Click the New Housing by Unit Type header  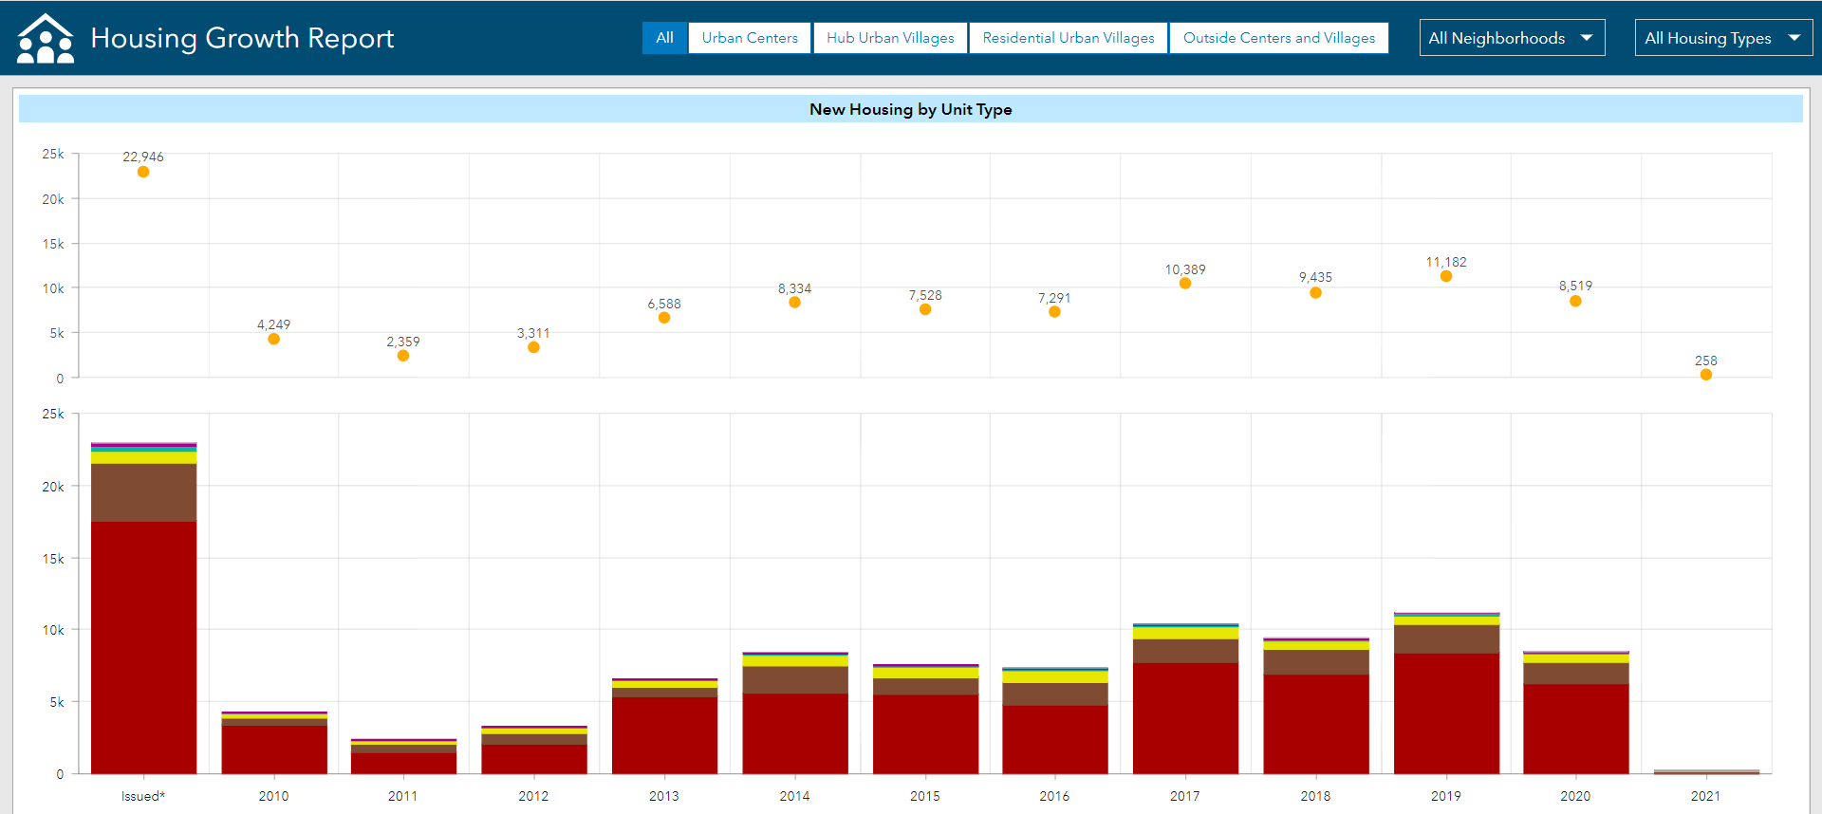pos(910,109)
